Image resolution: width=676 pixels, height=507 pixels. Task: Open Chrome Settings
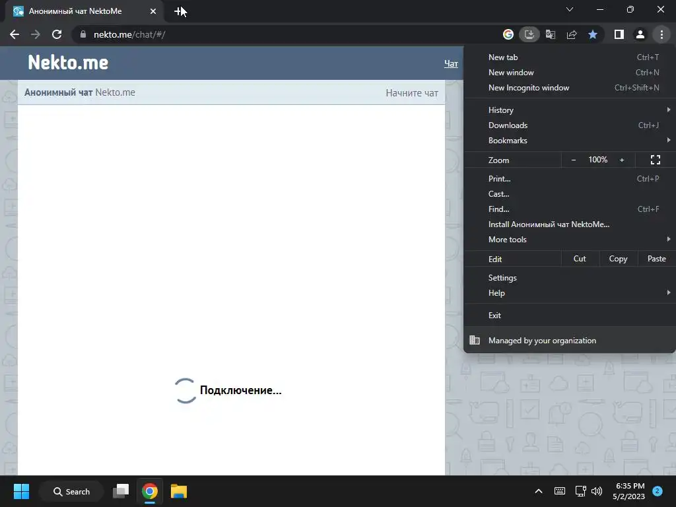point(570,278)
